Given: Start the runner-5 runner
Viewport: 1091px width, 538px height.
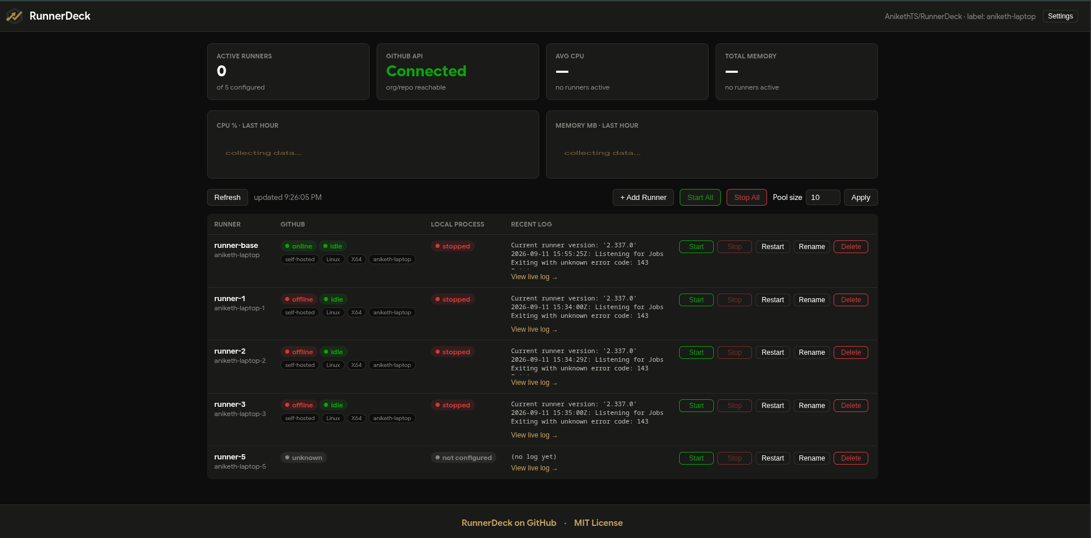Looking at the screenshot, I should tap(696, 458).
